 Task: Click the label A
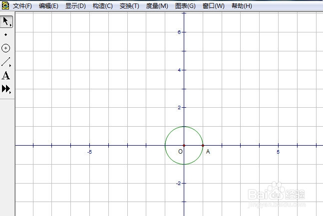208,152
